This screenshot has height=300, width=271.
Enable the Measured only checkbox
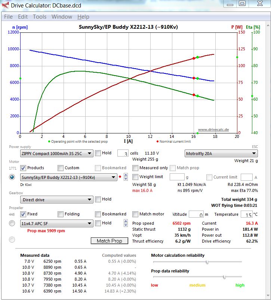[135, 168]
